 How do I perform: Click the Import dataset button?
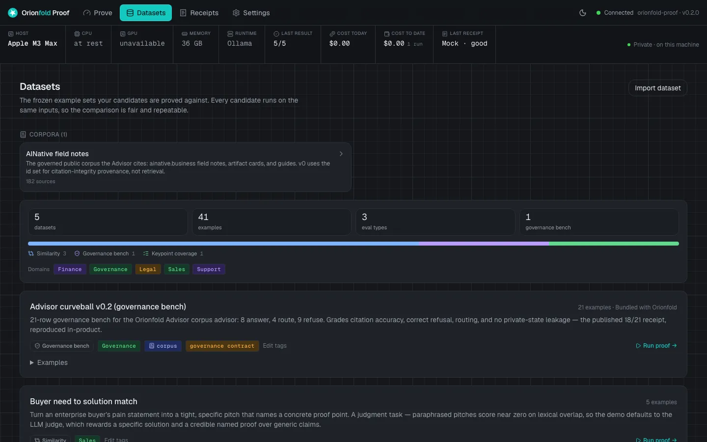pos(657,88)
